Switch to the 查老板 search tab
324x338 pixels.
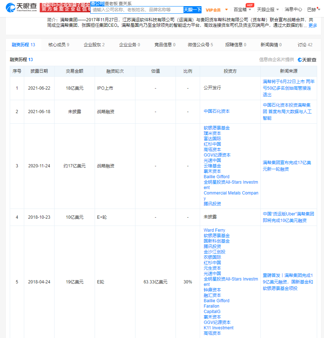coord(111,4)
